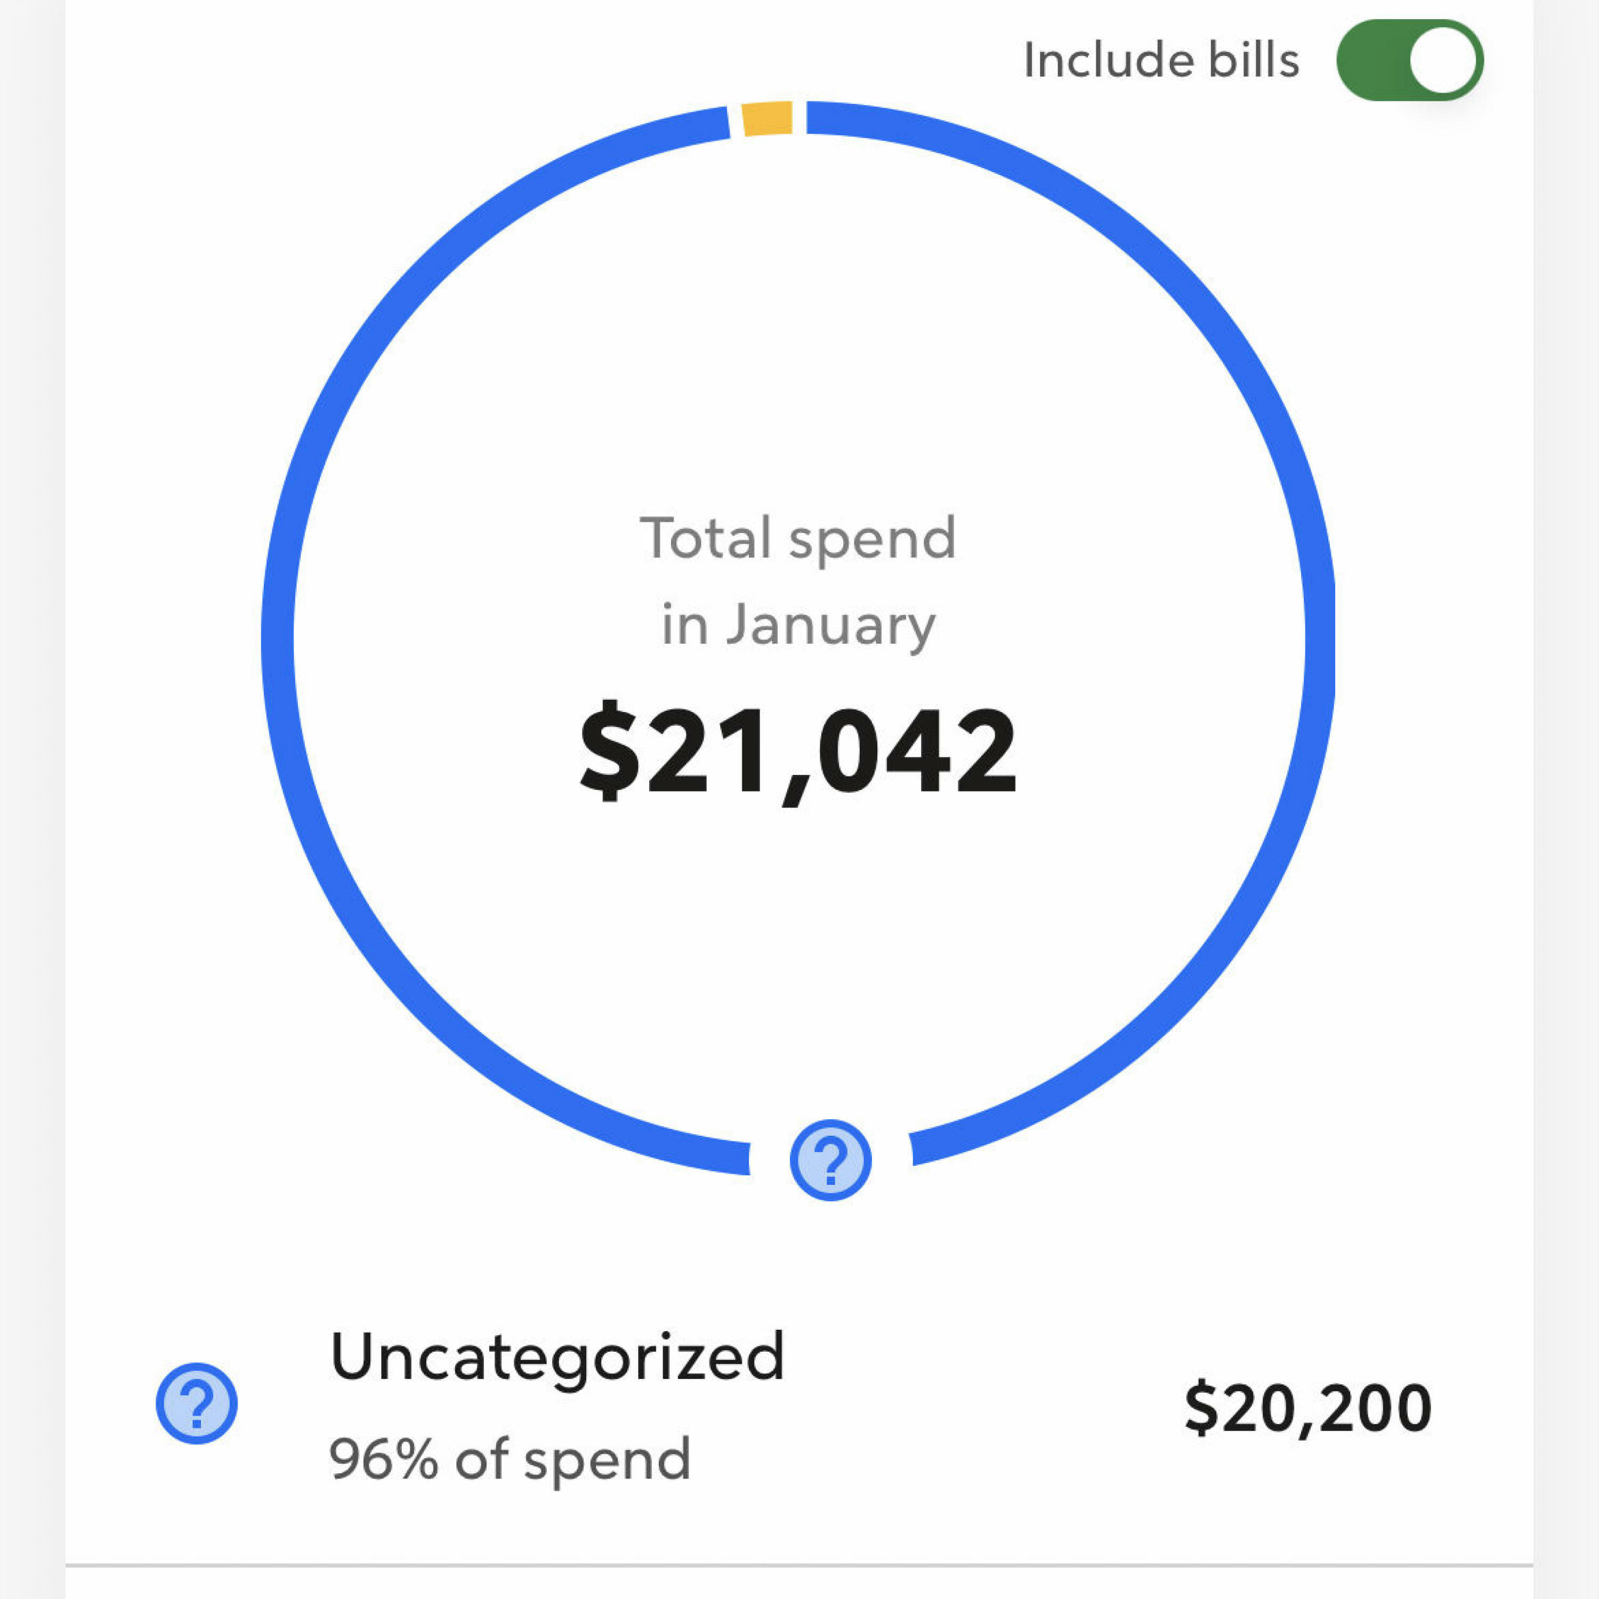Click the question mark icon beside Uncategorized
This screenshot has height=1599, width=1599.
197,1403
